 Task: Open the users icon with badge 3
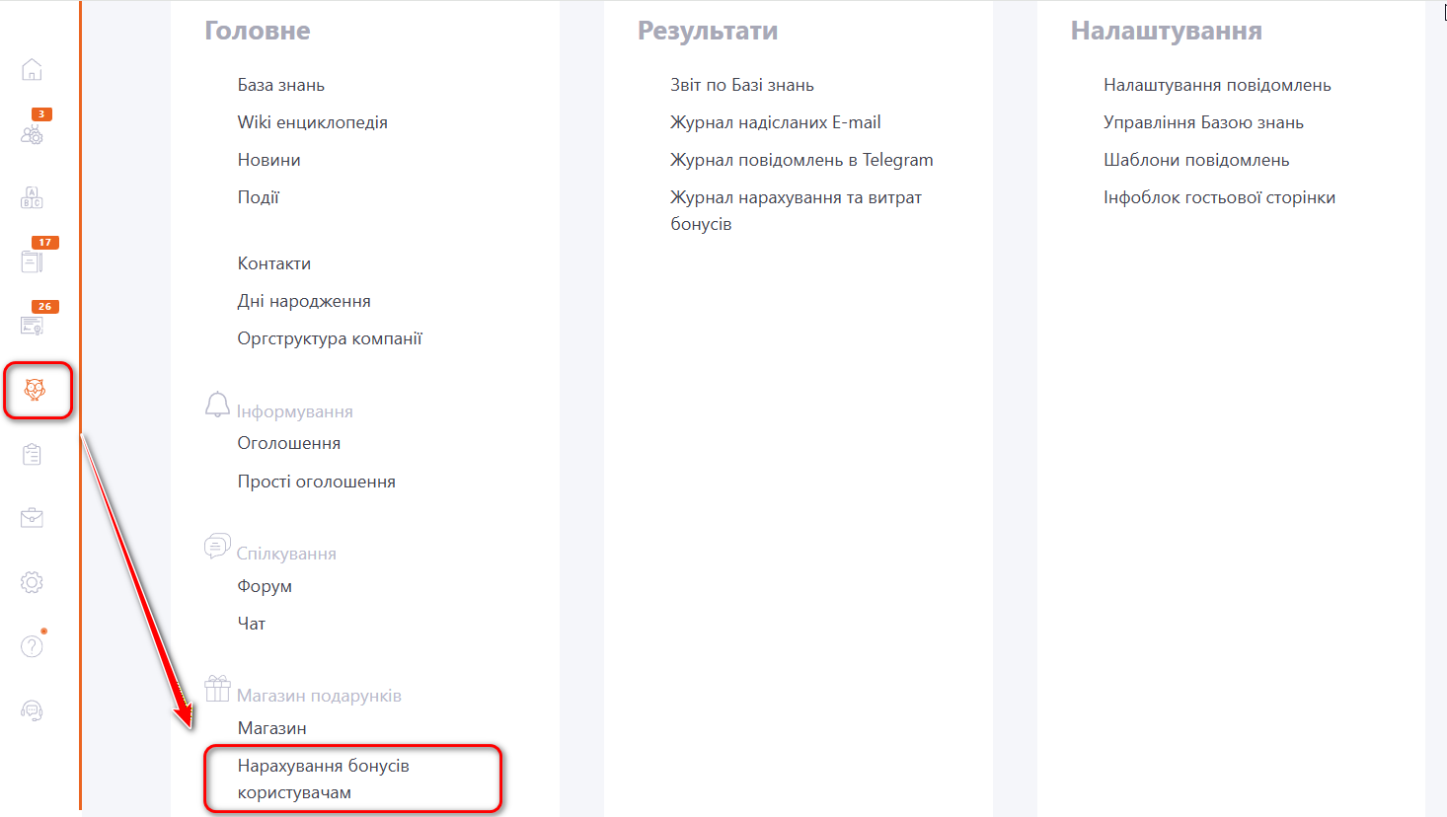tap(32, 134)
